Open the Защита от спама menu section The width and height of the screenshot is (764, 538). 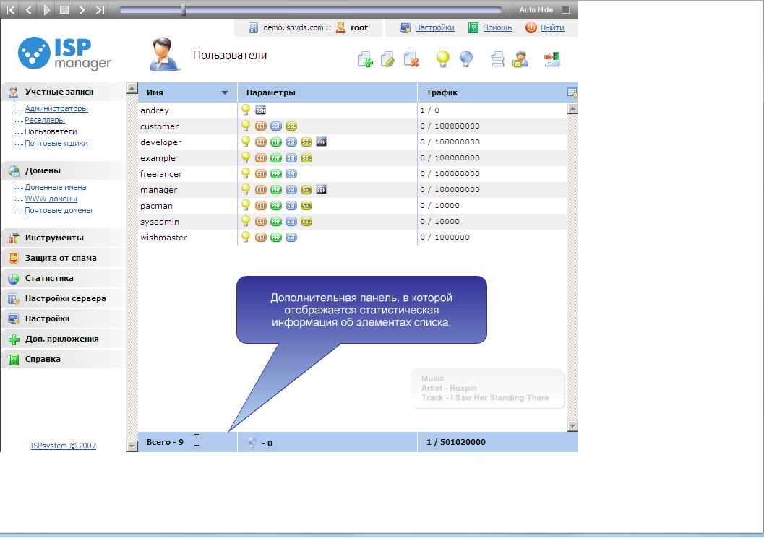(x=61, y=258)
